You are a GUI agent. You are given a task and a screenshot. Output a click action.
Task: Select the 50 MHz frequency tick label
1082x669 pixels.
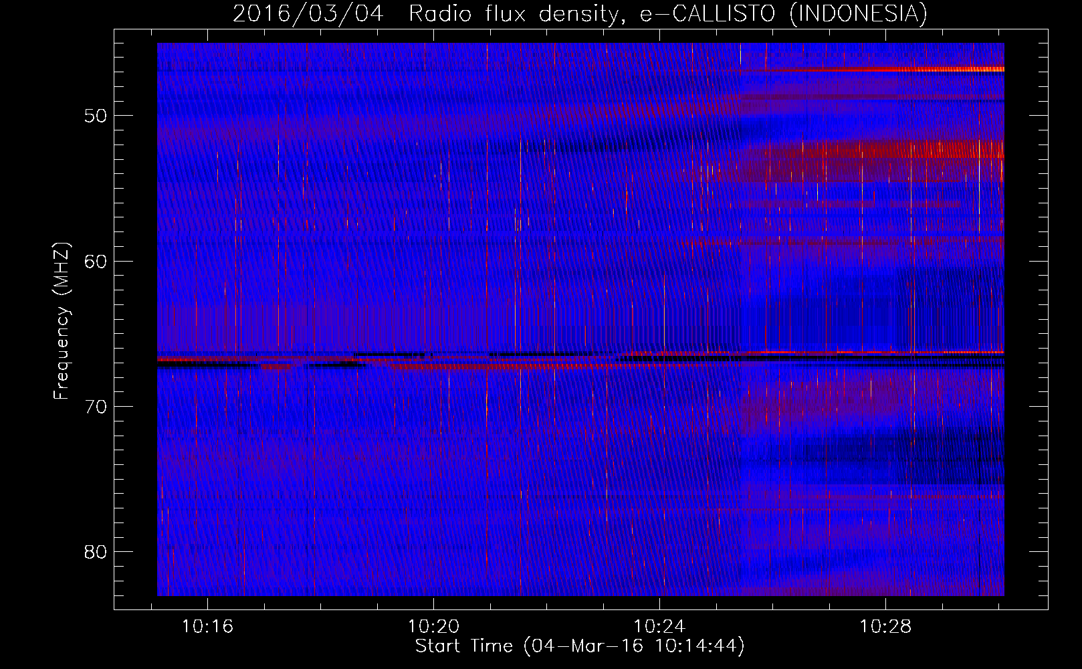tap(96, 116)
